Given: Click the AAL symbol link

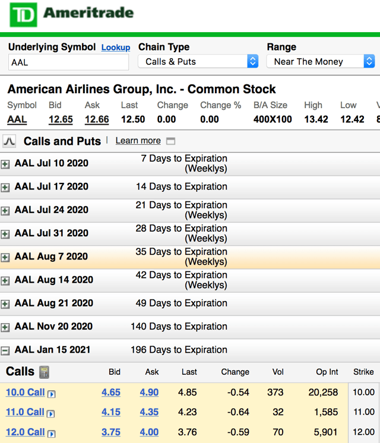Looking at the screenshot, I should point(17,119).
